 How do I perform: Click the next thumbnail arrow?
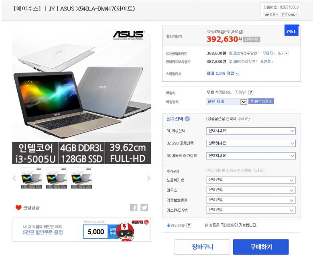click(x=149, y=178)
